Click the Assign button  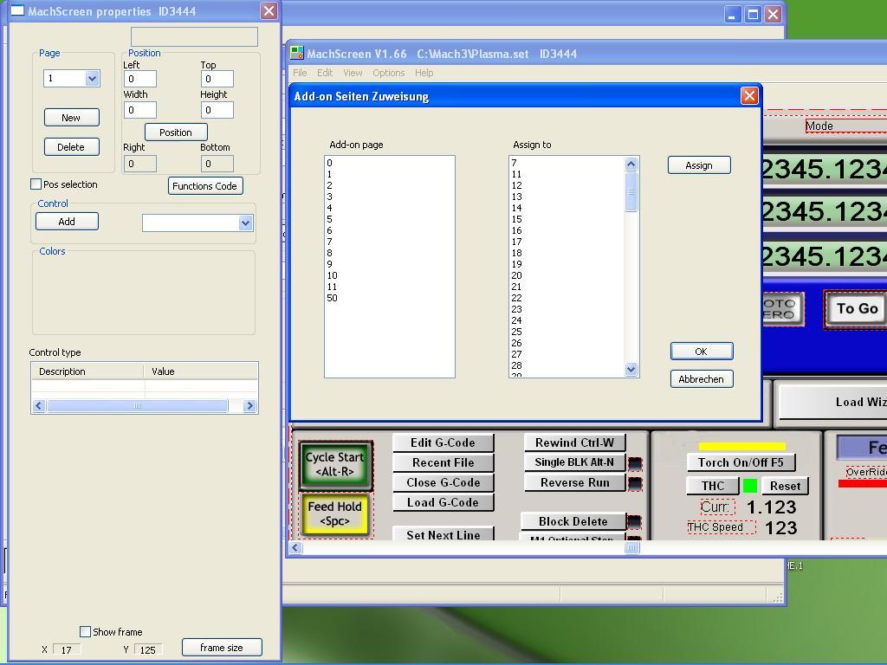click(699, 165)
